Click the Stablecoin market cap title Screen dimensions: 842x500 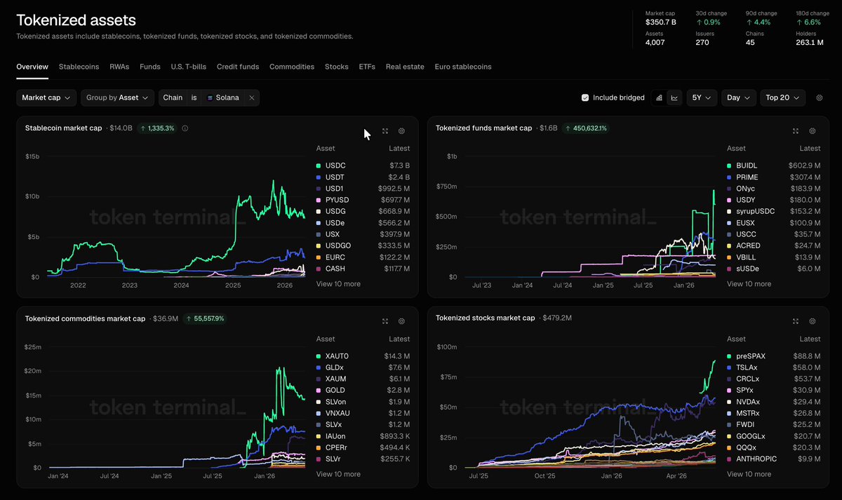click(63, 128)
